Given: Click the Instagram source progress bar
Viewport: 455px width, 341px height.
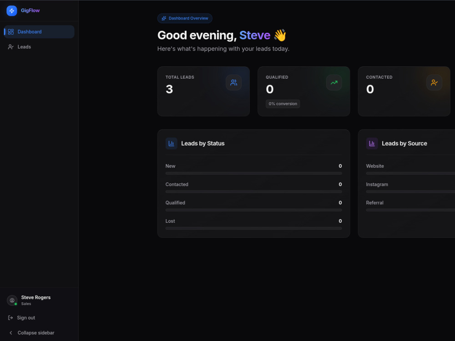Looking at the screenshot, I should (410, 192).
